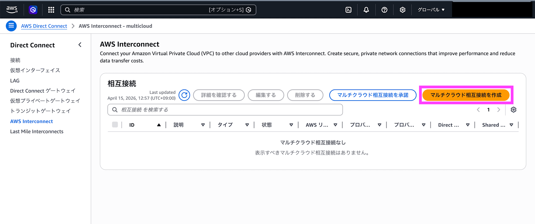The image size is (535, 224).
Task: Open the notifications bell
Action: point(366,10)
